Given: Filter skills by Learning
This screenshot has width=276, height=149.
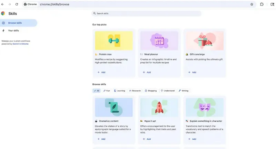Looking at the screenshot, I should pyautogui.click(x=119, y=91).
